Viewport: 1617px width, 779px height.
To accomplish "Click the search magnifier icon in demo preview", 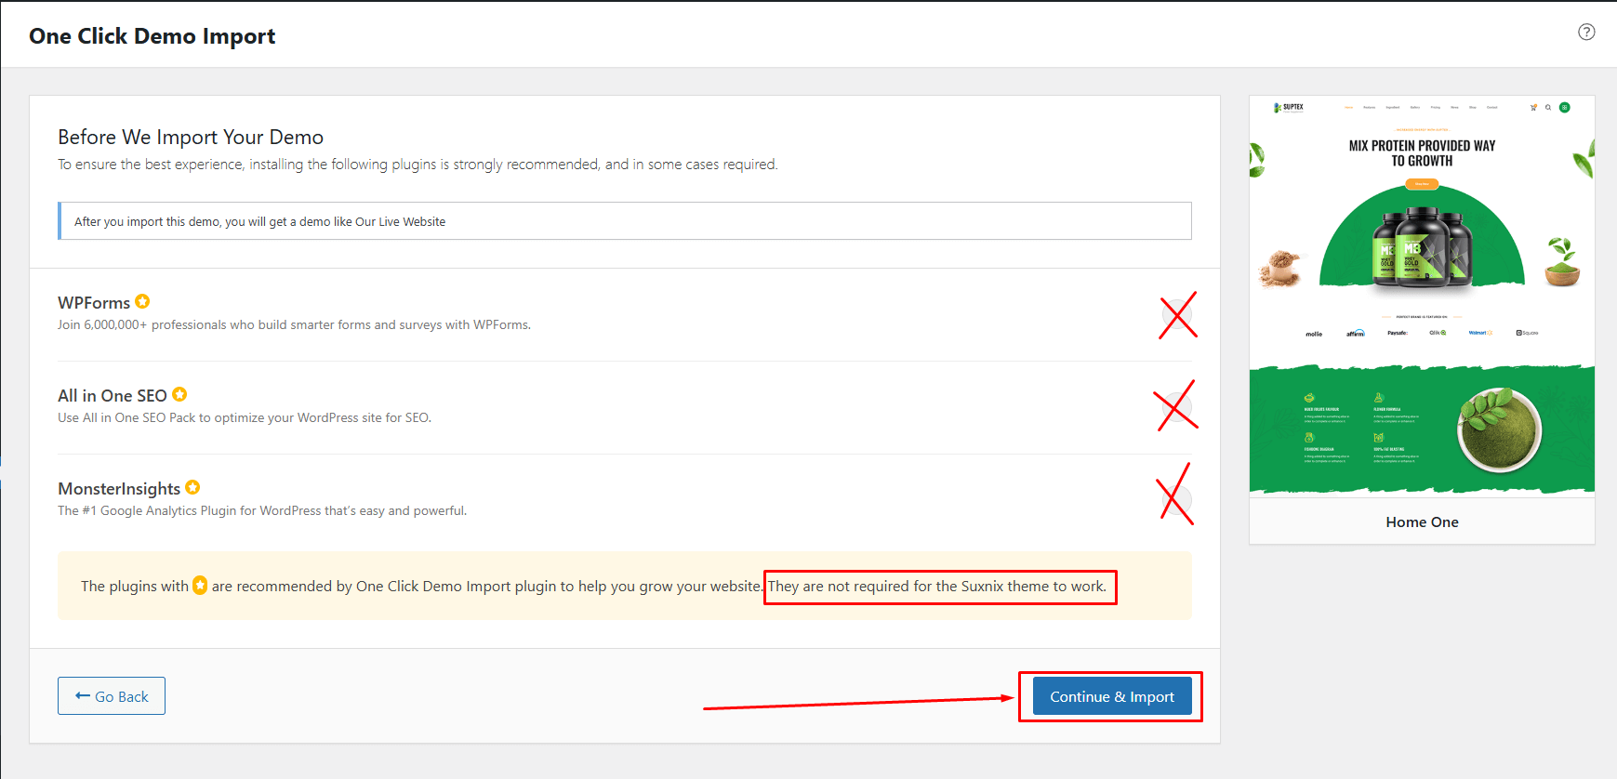I will coord(1548,108).
